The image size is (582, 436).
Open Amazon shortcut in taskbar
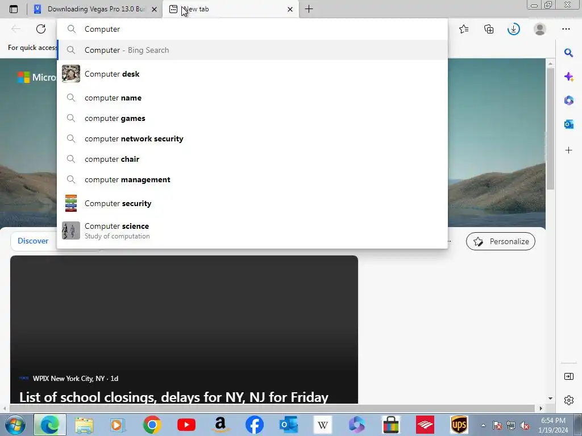[x=221, y=425]
